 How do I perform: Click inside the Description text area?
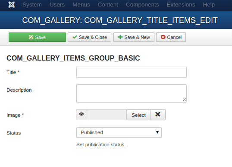(132, 93)
